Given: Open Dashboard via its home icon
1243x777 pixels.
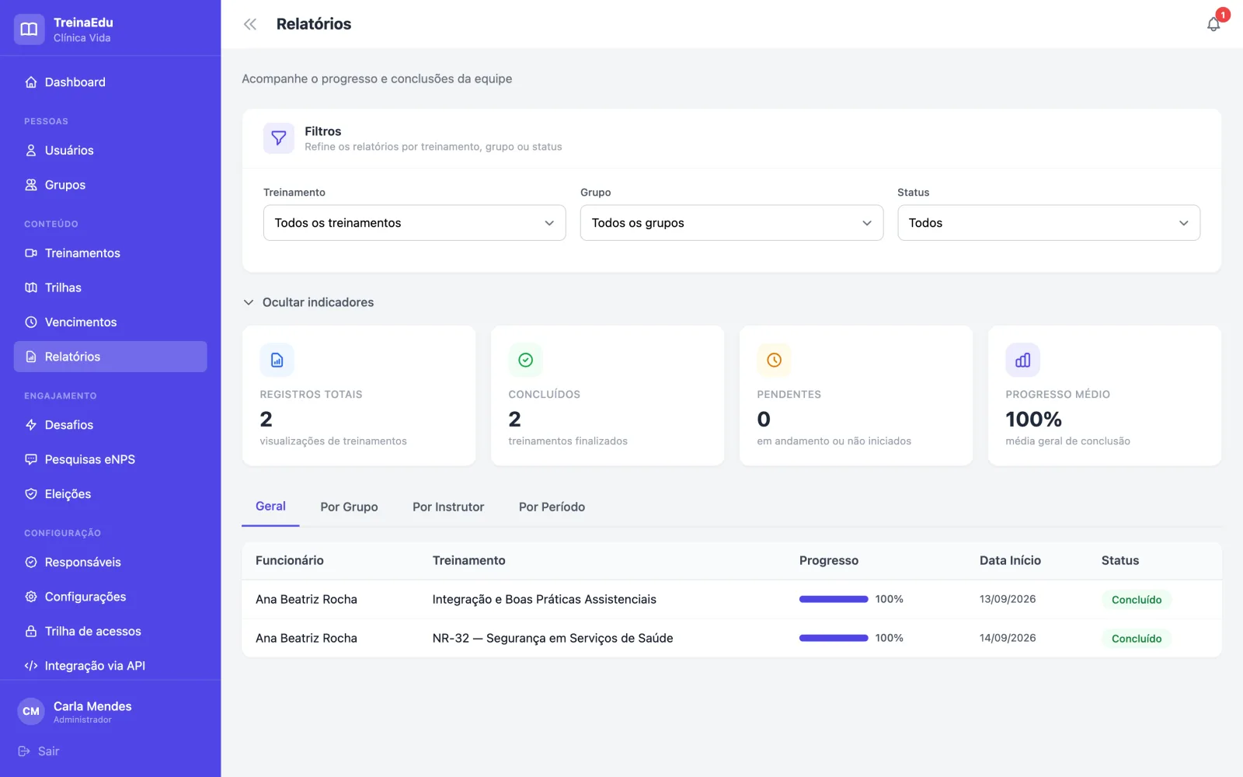Looking at the screenshot, I should [31, 82].
